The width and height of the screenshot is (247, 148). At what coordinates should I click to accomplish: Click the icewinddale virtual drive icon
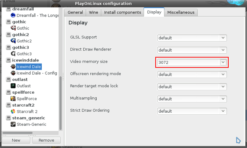(x=8, y=60)
